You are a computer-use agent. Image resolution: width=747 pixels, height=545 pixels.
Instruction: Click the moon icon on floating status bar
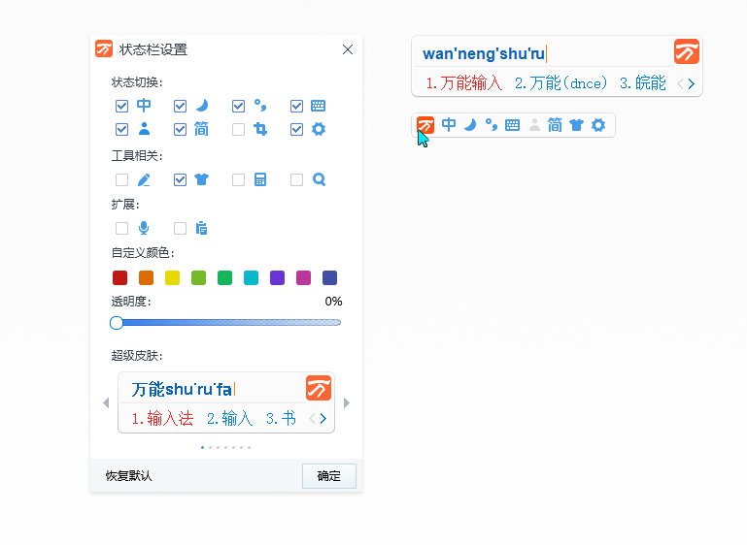click(x=469, y=125)
